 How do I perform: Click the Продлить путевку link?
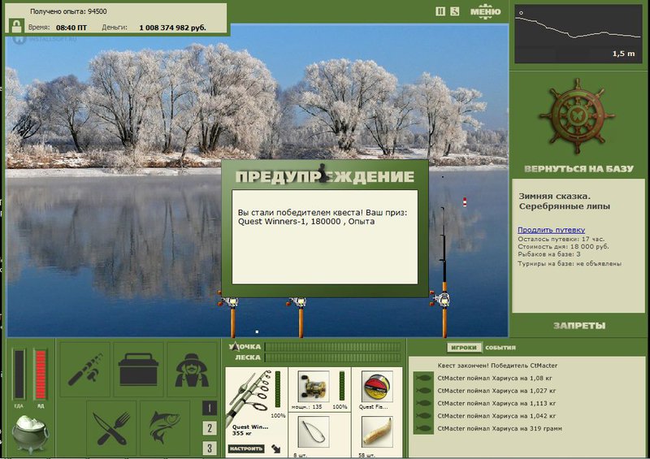tap(552, 229)
